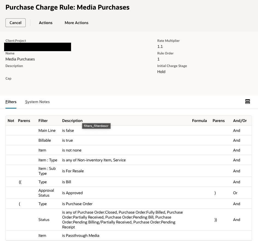Click the Formula column header
This screenshot has width=258, height=247.
point(200,121)
